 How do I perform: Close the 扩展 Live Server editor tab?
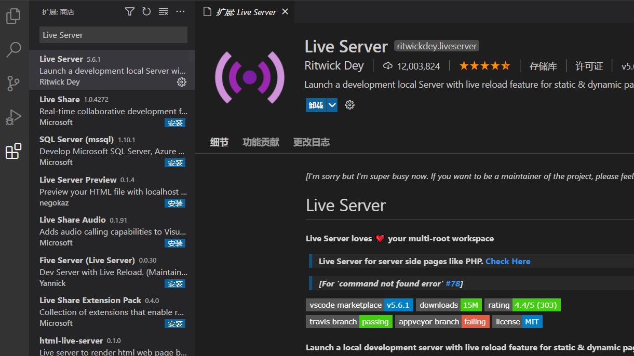coord(285,11)
